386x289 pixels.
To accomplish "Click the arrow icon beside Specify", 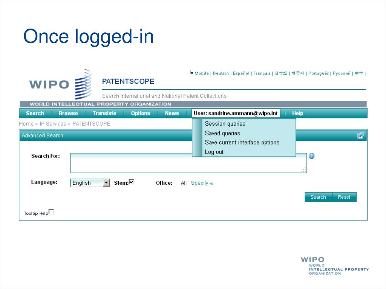I will 211,184.
